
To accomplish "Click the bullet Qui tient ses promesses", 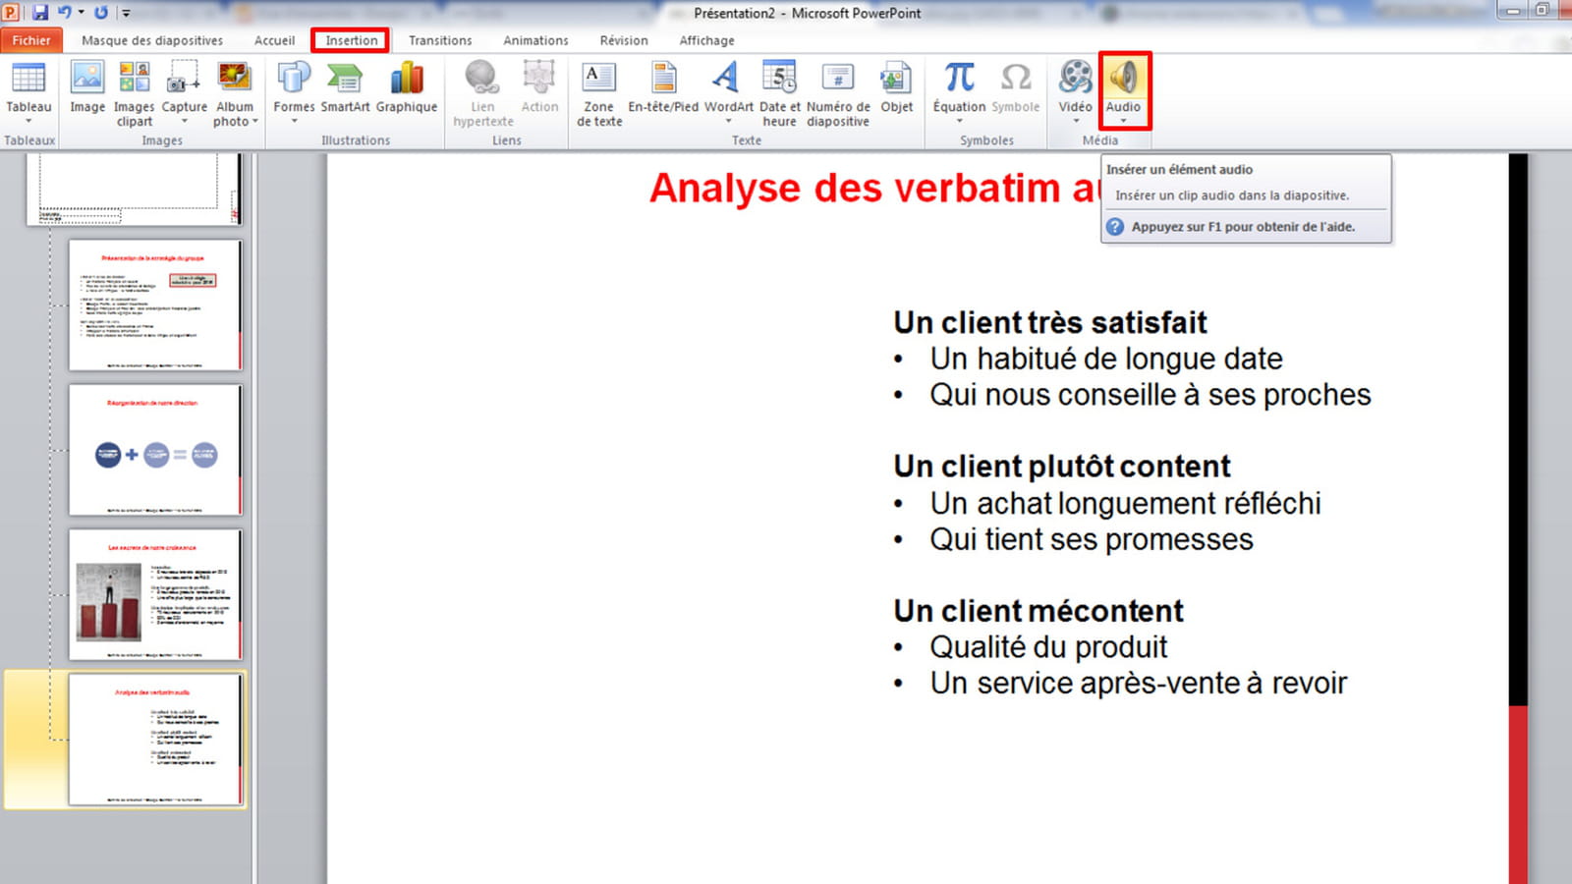I will coord(1092,539).
